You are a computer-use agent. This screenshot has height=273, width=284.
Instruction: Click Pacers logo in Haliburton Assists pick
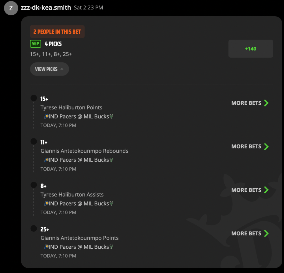(46, 204)
